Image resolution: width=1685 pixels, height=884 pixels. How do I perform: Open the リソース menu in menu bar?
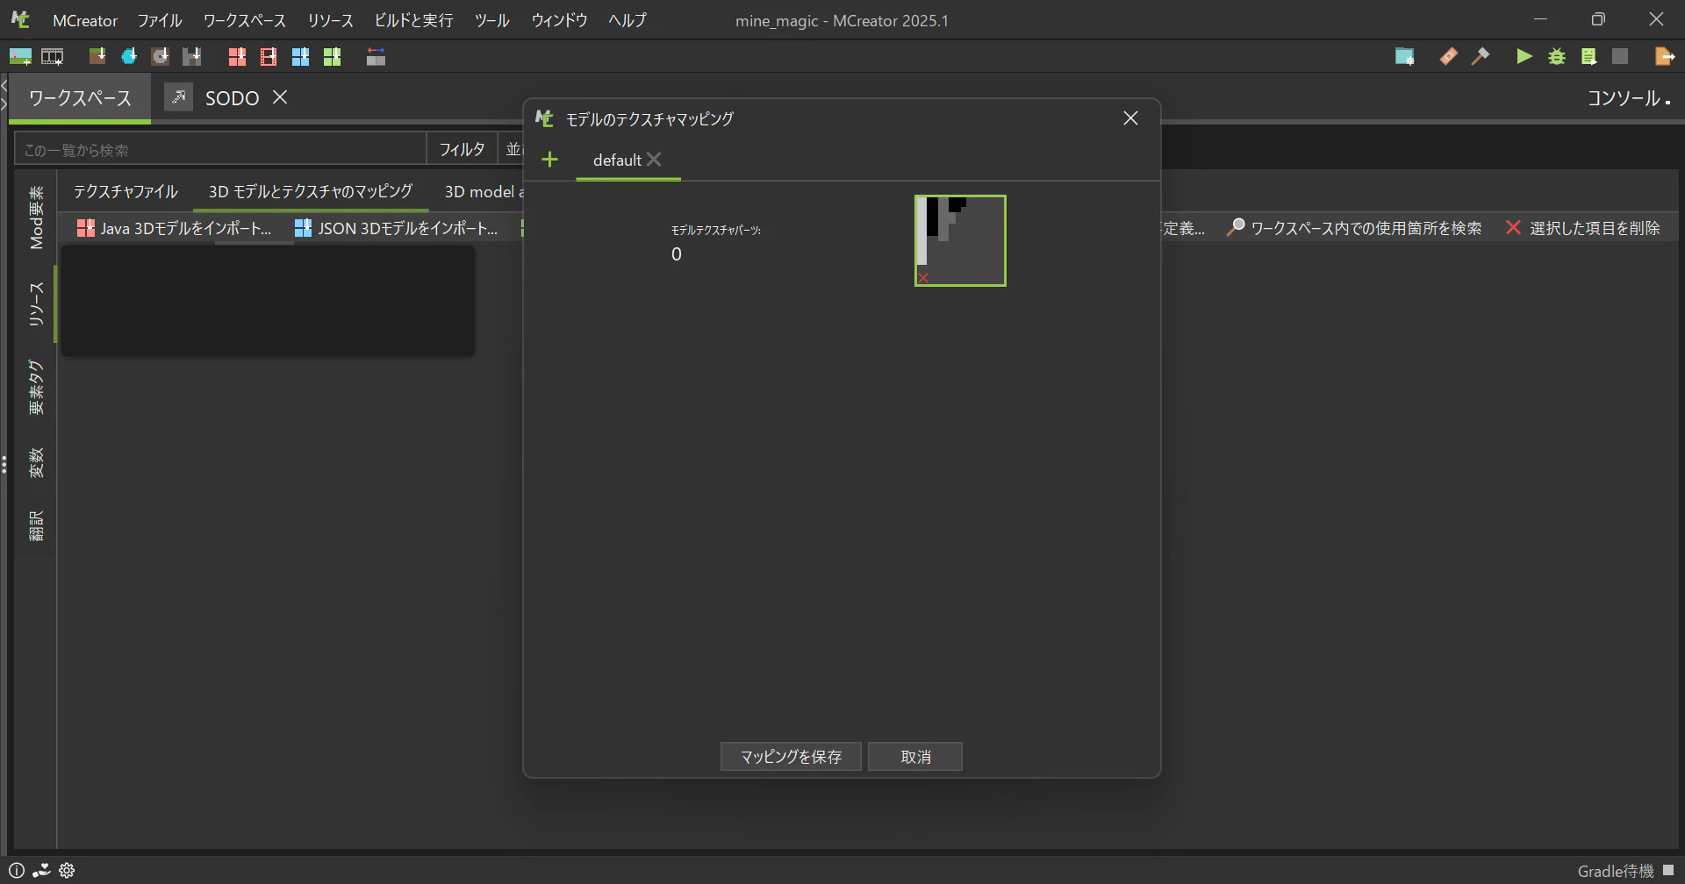pyautogui.click(x=330, y=20)
